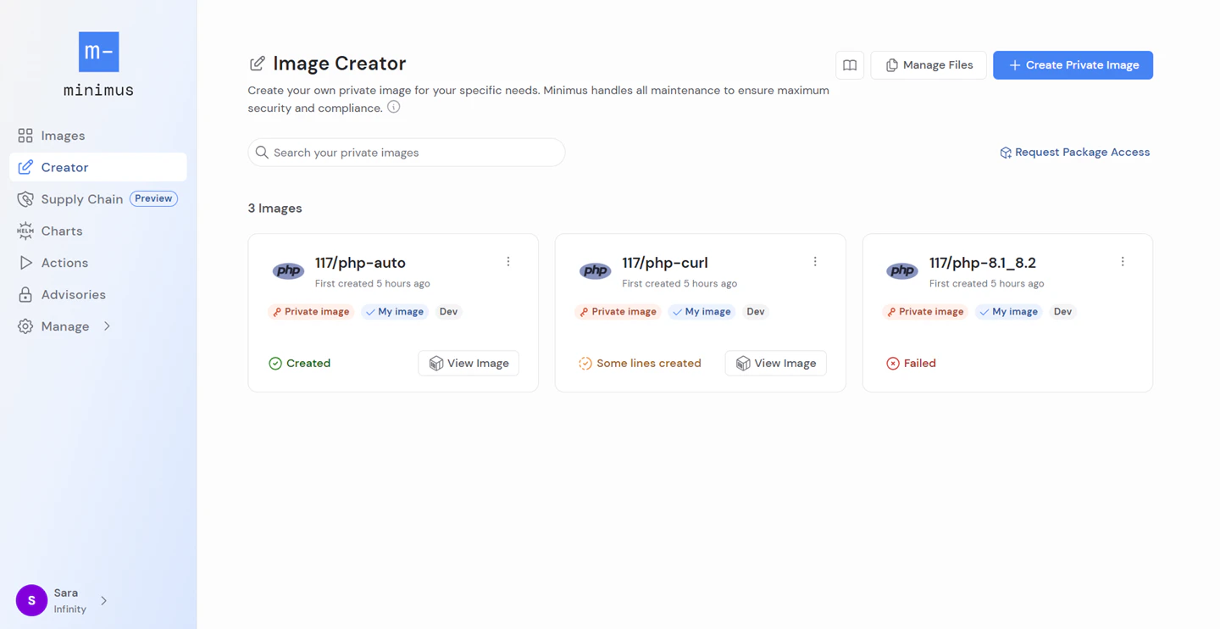The width and height of the screenshot is (1220, 629).
Task: Click the Failed status indicator on php-8.1_8.2
Action: (x=912, y=363)
